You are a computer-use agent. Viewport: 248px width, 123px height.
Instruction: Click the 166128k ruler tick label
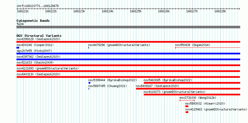click(220, 11)
